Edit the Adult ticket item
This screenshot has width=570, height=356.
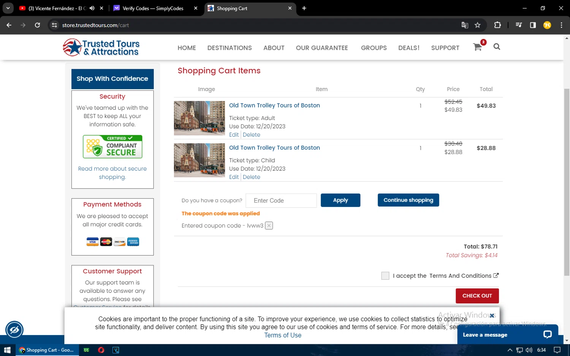coord(234,135)
